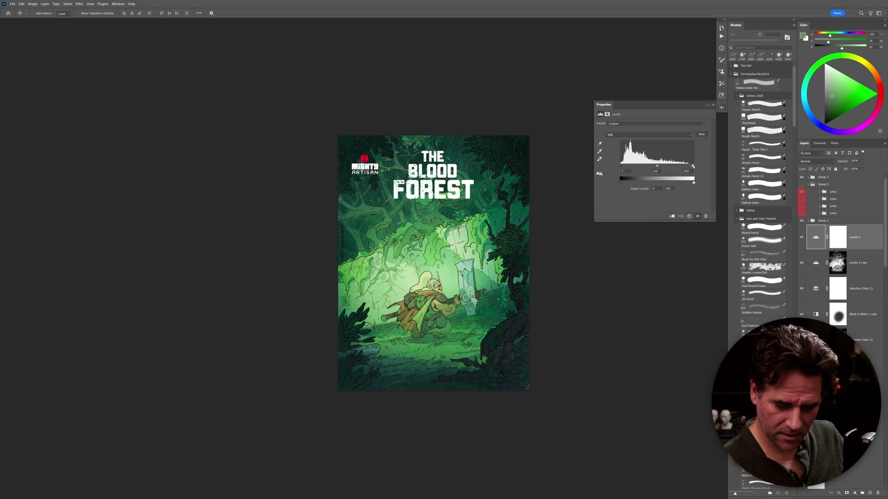Open the Image menu
888x499 pixels.
coord(32,4)
